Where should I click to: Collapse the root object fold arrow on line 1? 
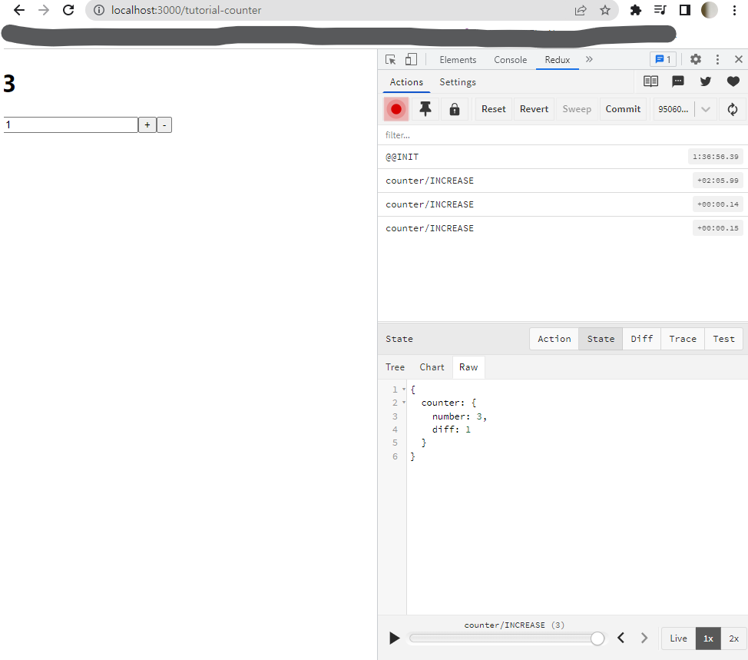(x=404, y=390)
